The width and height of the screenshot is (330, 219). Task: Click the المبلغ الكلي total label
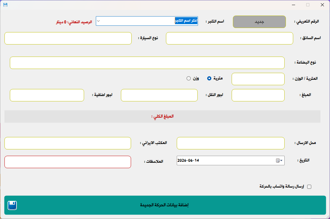[x=162, y=116]
